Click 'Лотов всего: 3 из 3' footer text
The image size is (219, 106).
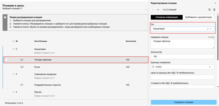14,103
